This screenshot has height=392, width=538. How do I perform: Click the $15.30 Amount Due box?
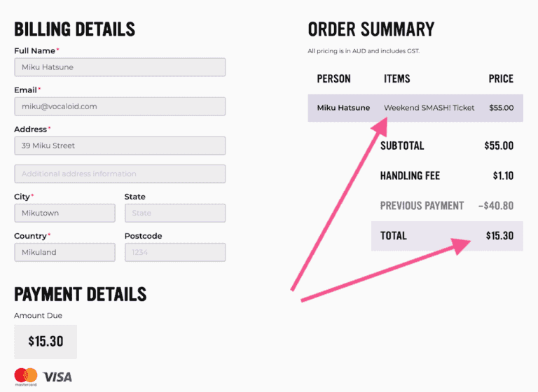coord(46,342)
